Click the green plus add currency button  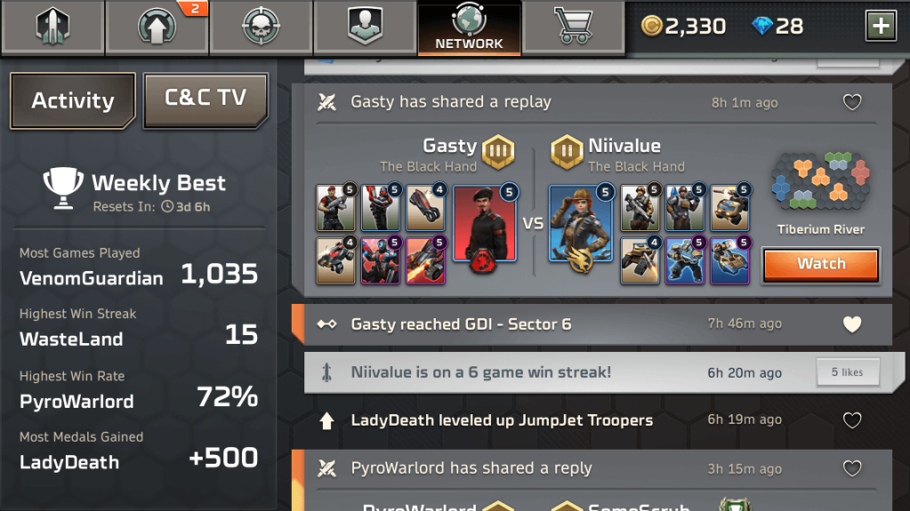coord(881,26)
